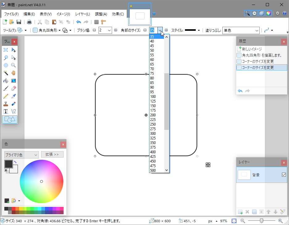Select the Magic Wand tool
This screenshot has width=289, height=225.
click(6, 73)
